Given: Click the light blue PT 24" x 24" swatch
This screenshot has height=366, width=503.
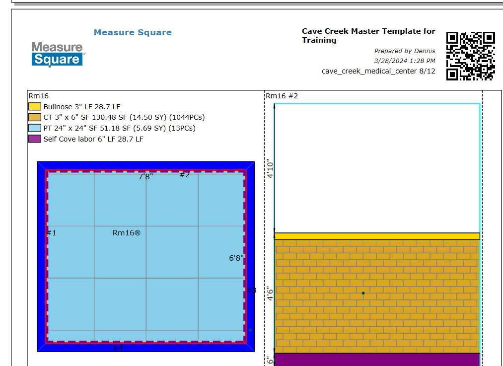Looking at the screenshot, I should click(35, 128).
